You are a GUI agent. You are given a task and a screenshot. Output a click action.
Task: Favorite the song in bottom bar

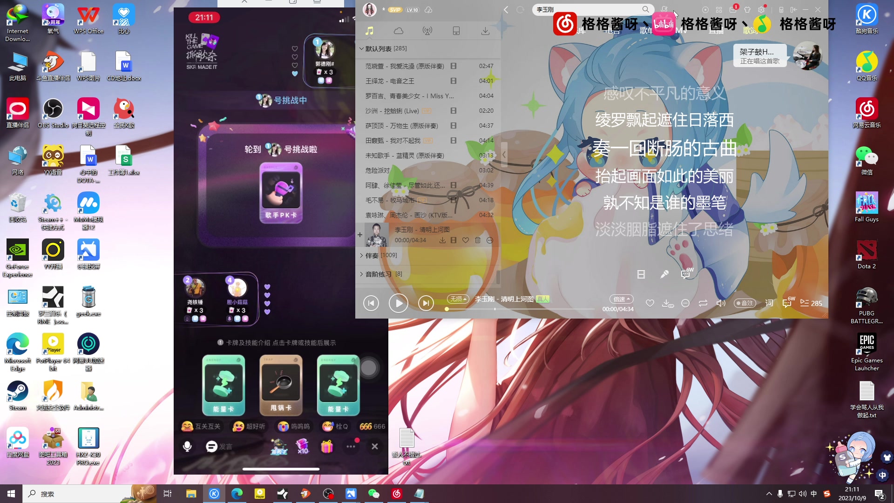(x=650, y=303)
